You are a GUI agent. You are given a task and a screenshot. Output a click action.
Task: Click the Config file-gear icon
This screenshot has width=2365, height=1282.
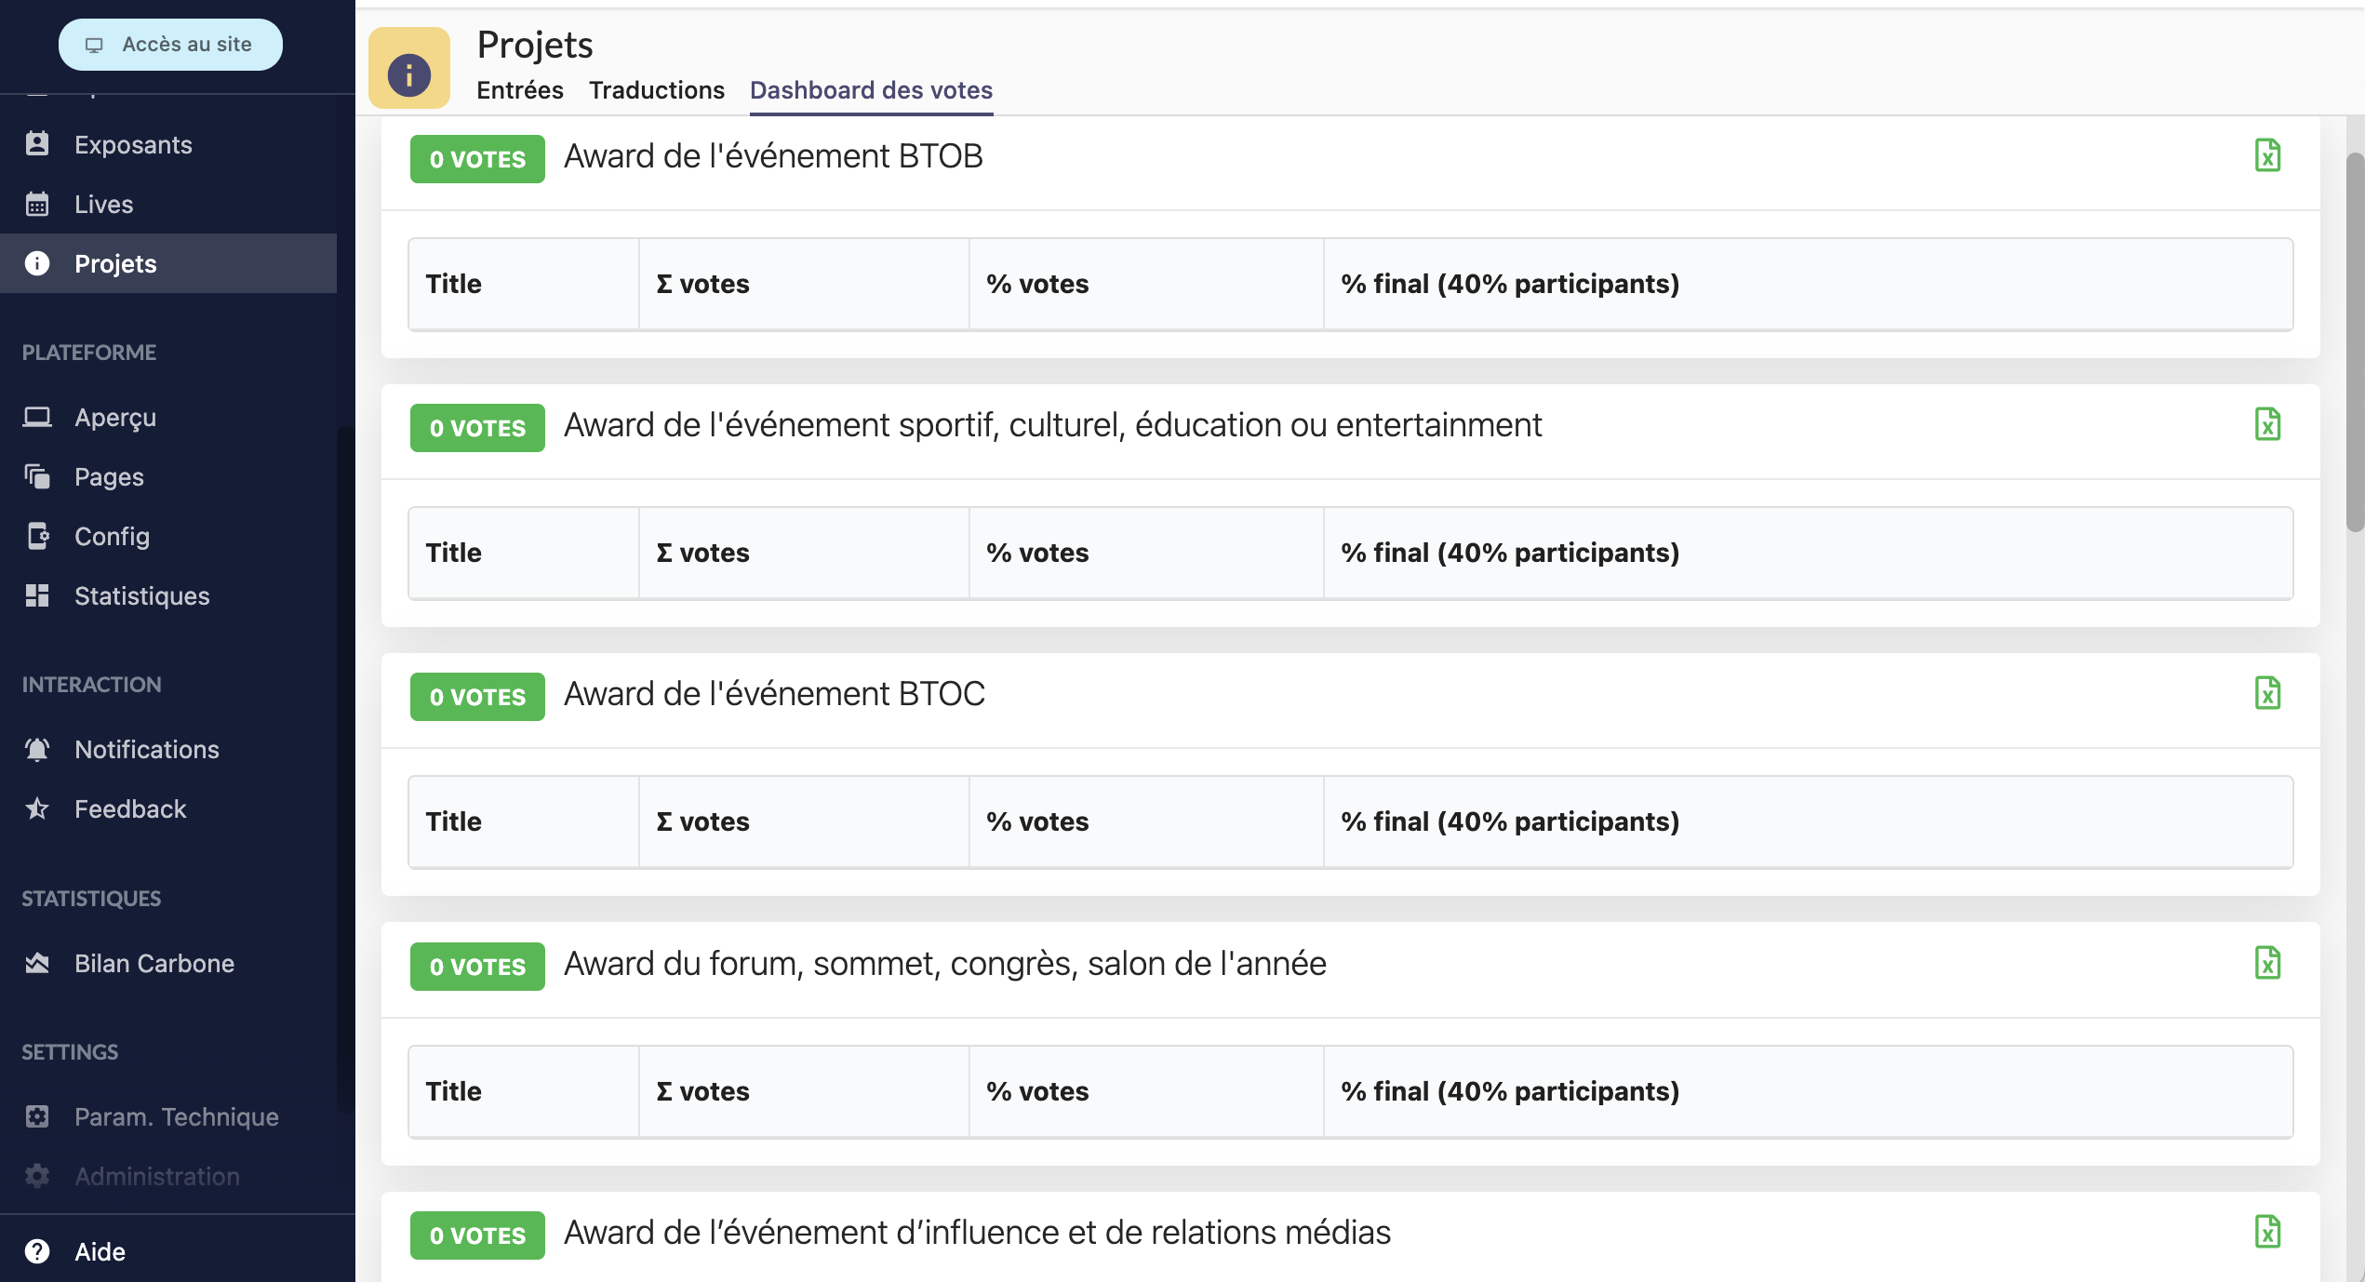coord(37,536)
